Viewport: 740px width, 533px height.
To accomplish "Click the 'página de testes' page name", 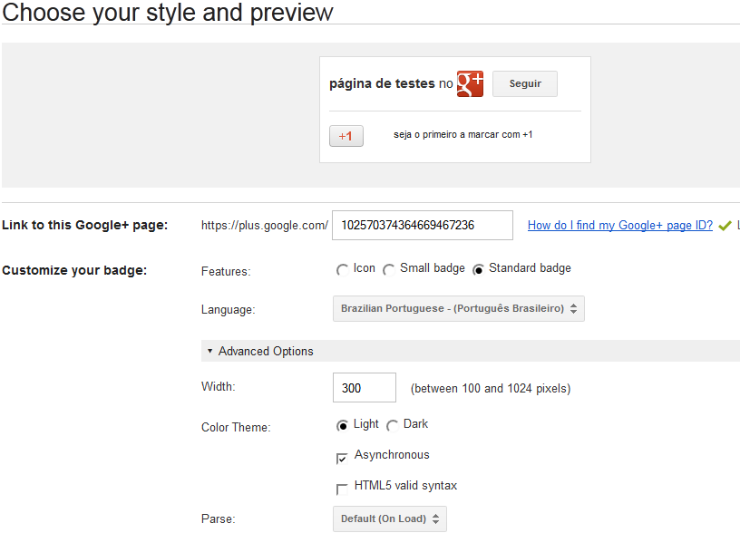I will [x=382, y=83].
